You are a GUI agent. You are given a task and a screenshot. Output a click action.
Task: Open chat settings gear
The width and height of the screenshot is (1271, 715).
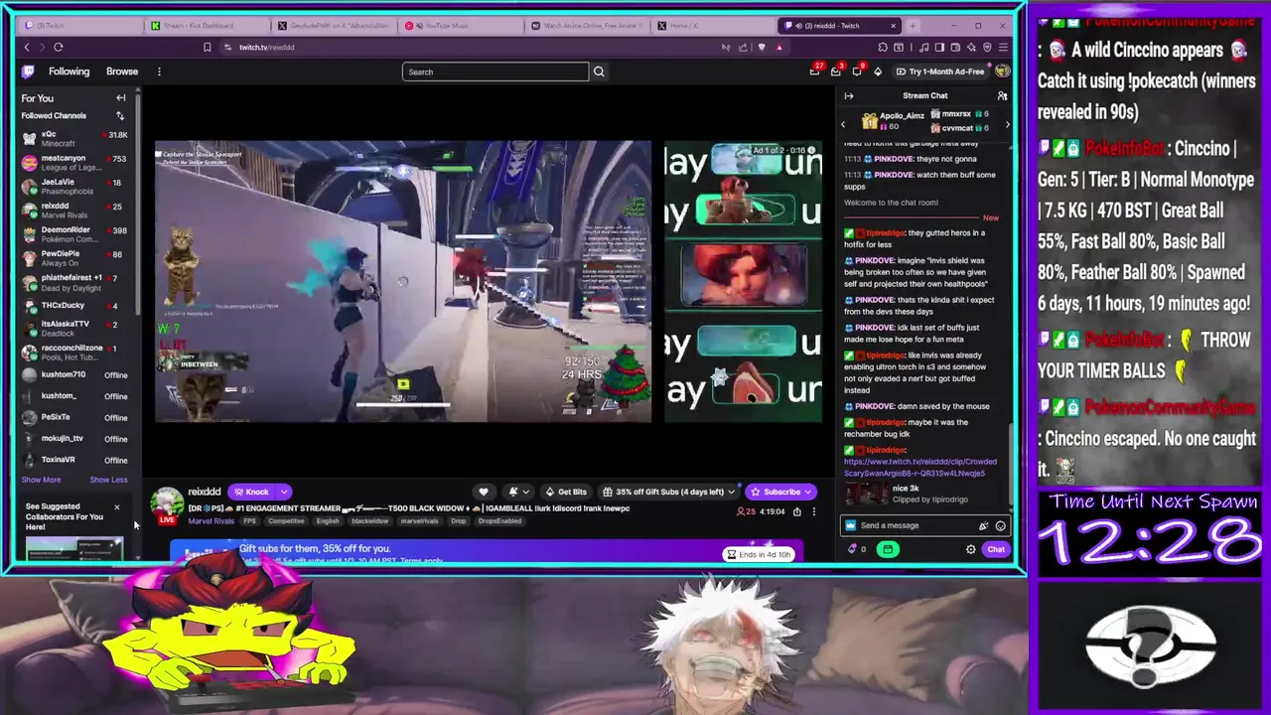click(971, 549)
